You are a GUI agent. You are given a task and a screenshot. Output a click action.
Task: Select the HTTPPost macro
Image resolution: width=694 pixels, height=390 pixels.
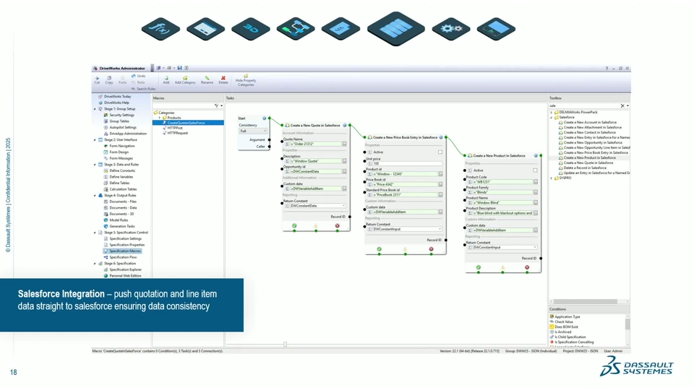[175, 128]
